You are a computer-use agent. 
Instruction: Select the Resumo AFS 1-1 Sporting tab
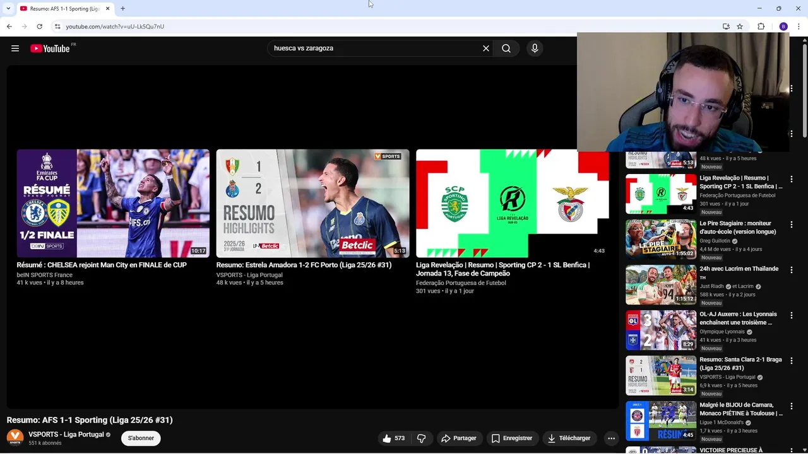coord(64,9)
